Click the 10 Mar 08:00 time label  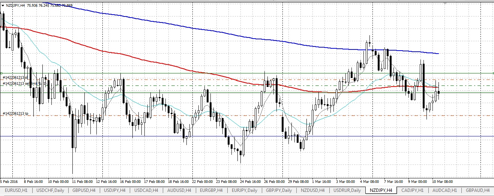pos(442,181)
